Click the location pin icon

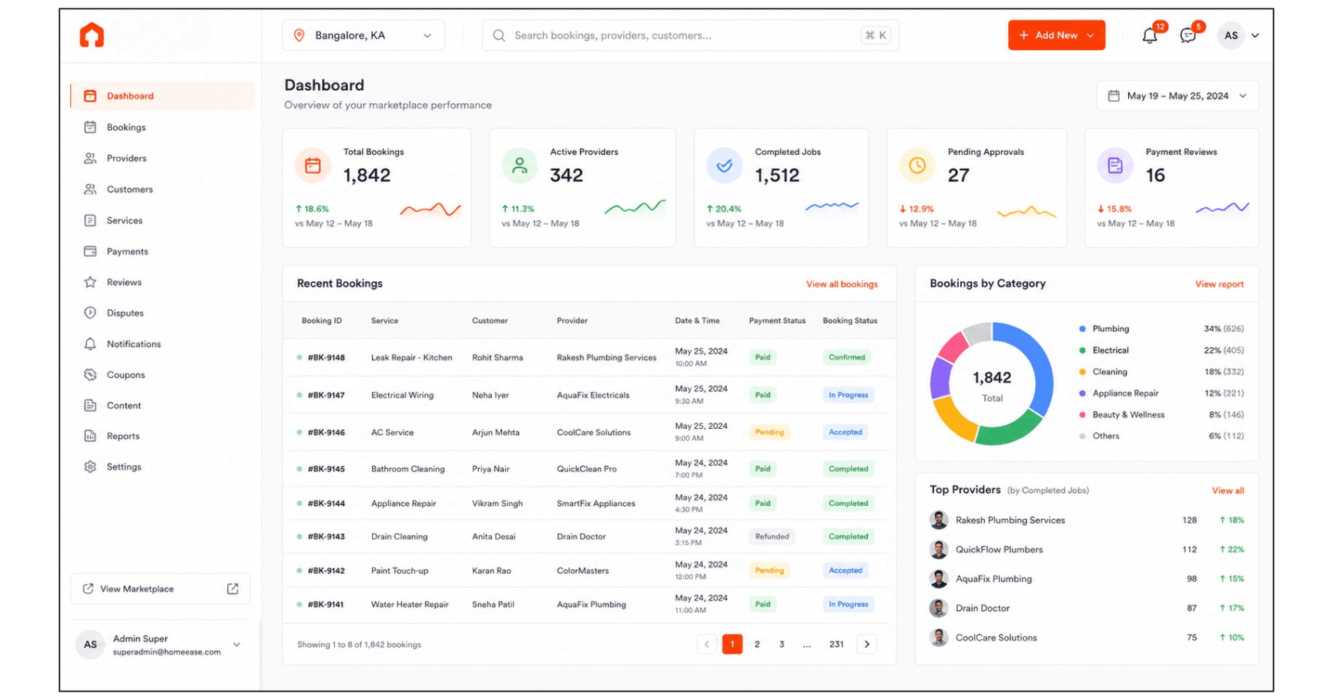(300, 35)
